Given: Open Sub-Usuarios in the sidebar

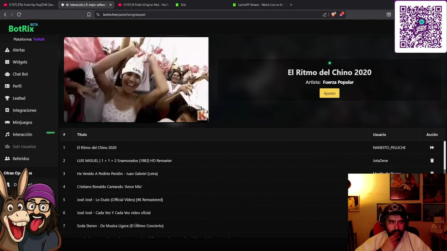Looking at the screenshot, I should tap(24, 146).
